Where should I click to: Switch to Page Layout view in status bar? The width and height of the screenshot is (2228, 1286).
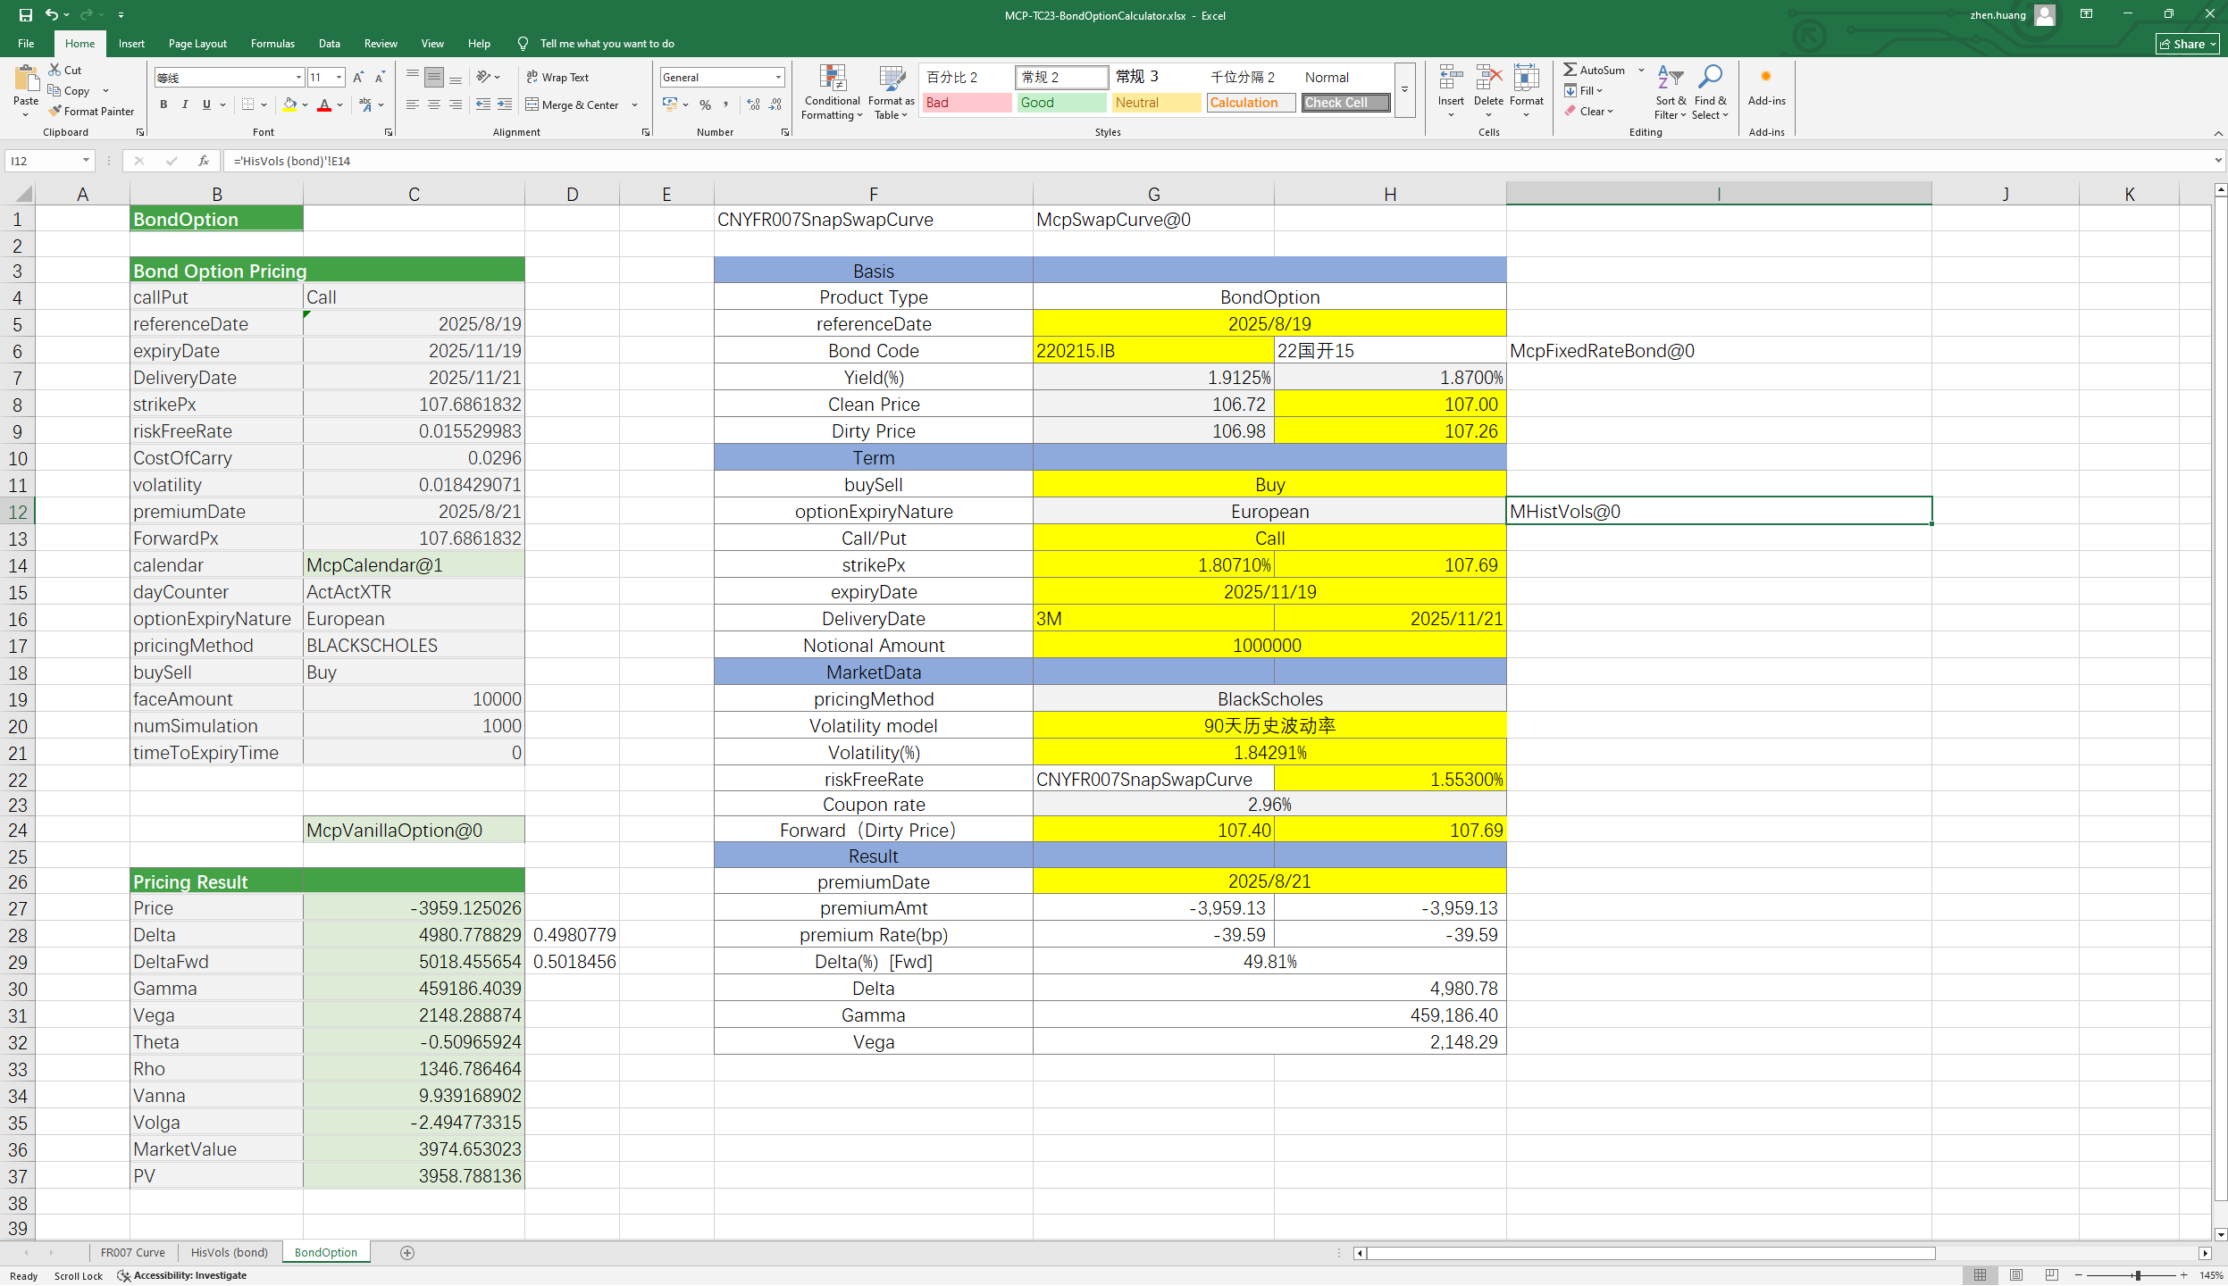pyautogui.click(x=2016, y=1275)
